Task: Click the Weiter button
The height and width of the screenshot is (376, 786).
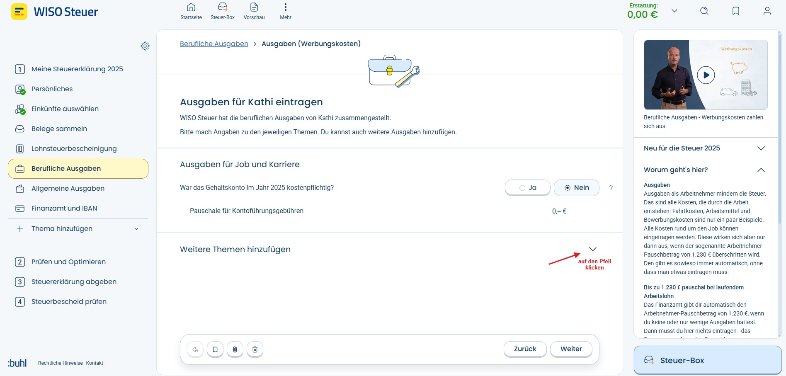Action: [571, 349]
